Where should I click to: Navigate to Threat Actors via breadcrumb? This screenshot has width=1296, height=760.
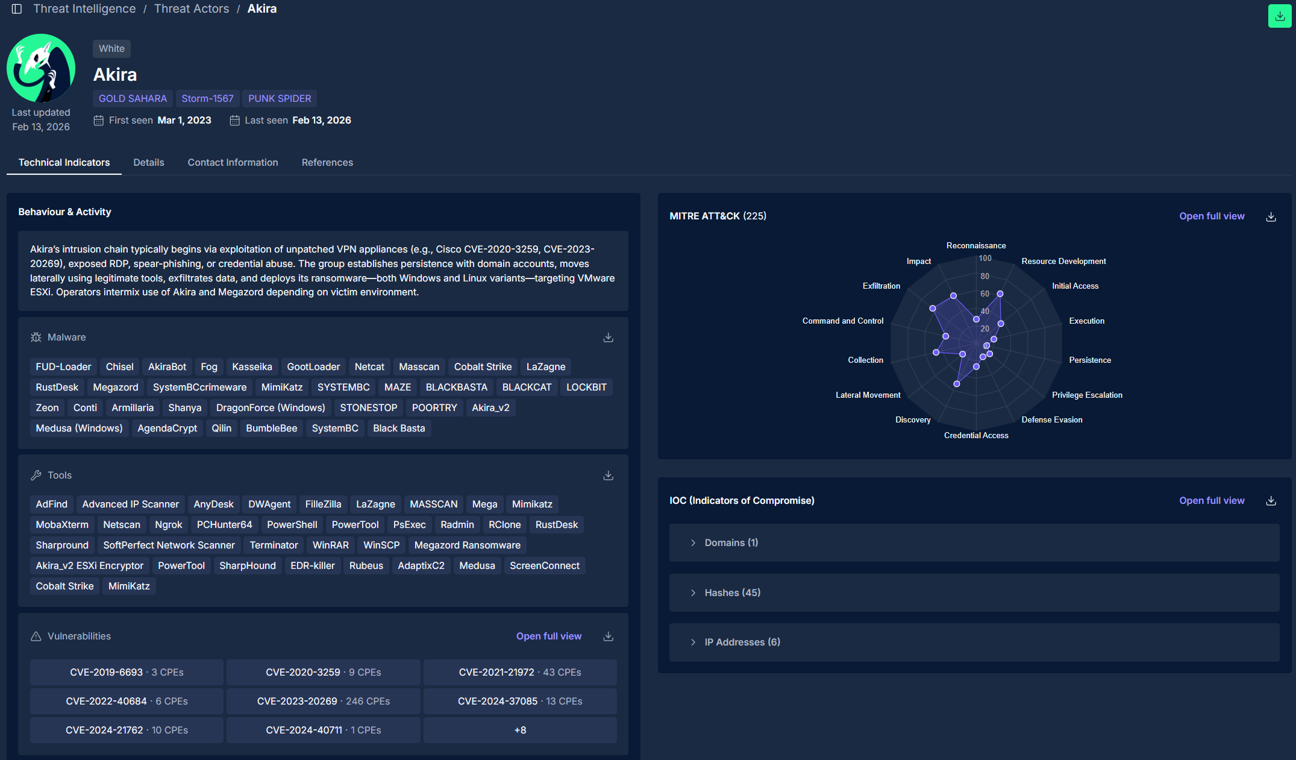(192, 8)
